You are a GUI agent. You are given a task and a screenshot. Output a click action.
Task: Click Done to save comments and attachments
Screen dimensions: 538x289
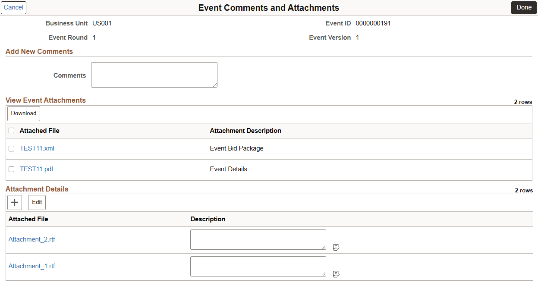(x=523, y=7)
